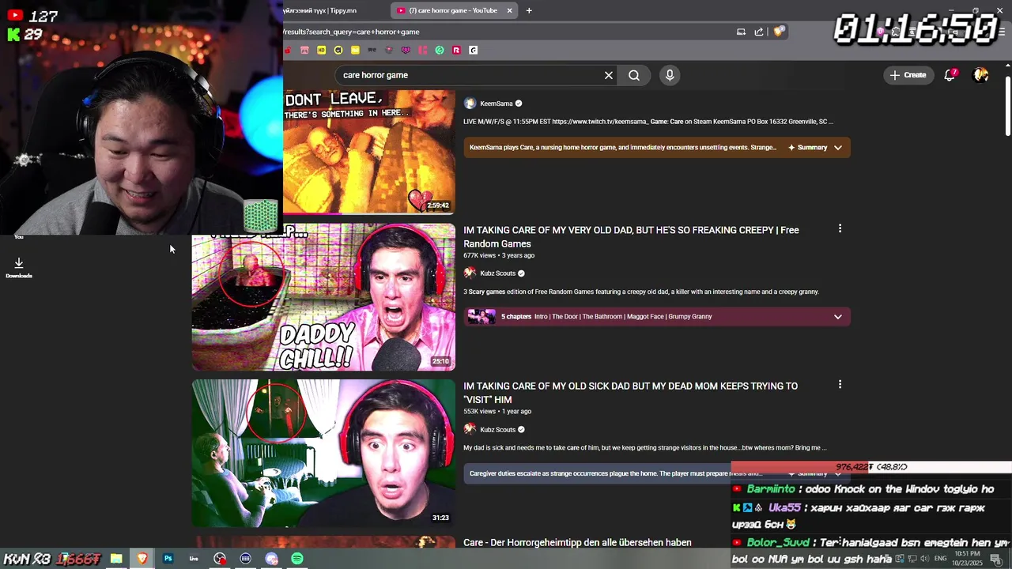This screenshot has height=569, width=1012.
Task: Close the care horror game YouTube tab
Action: pyautogui.click(x=509, y=10)
